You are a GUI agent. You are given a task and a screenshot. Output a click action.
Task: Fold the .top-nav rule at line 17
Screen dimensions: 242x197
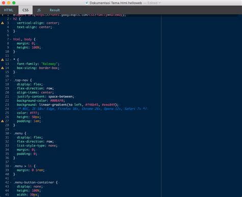coord(11,80)
